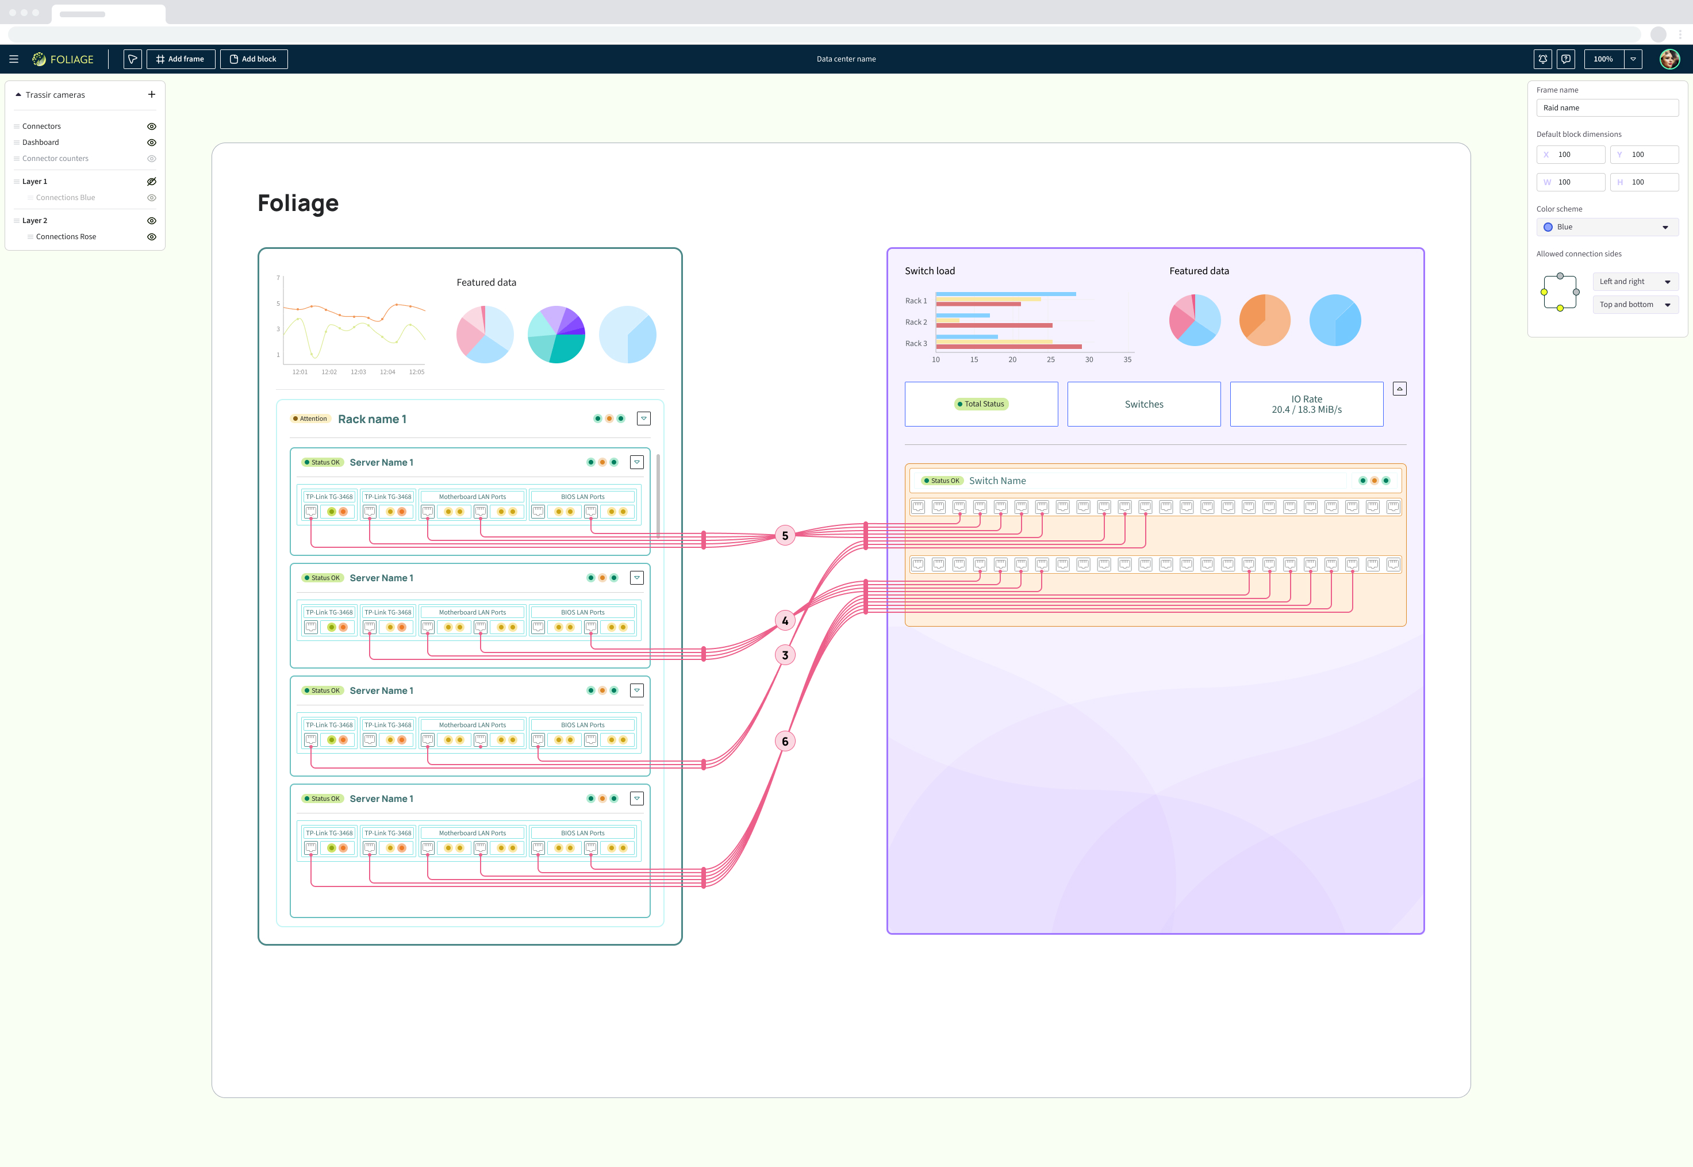Add a new item to Trassir cameras
The width and height of the screenshot is (1693, 1167).
point(151,94)
